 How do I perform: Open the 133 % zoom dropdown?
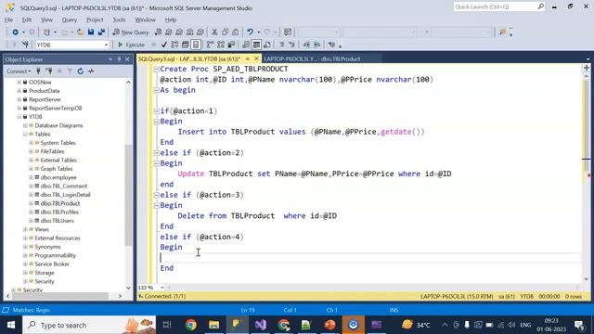coord(162,288)
